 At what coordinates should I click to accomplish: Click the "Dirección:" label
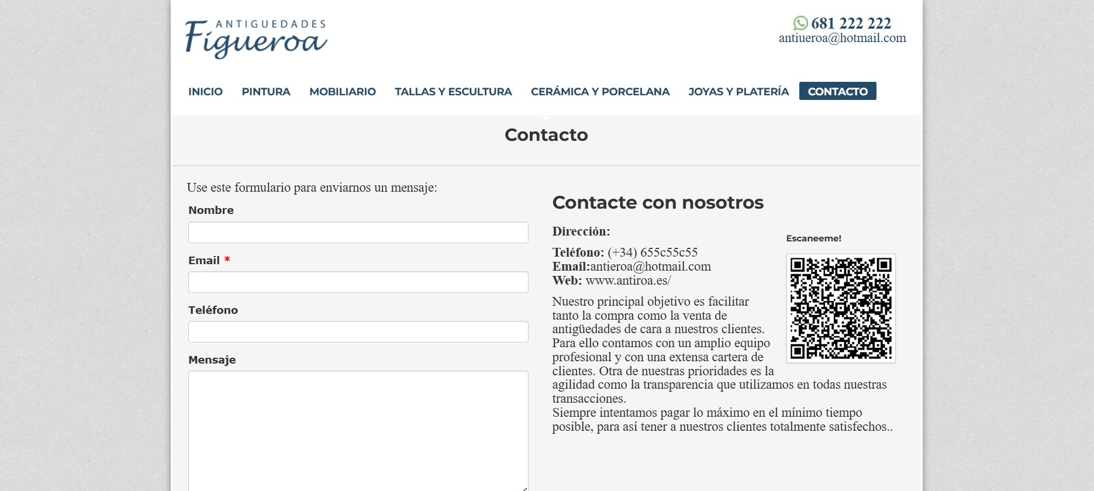[x=581, y=231]
